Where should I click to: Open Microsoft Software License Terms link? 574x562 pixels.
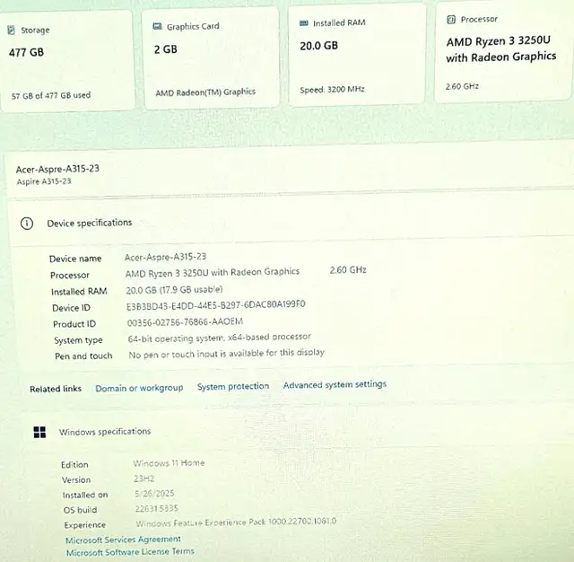[x=130, y=552]
